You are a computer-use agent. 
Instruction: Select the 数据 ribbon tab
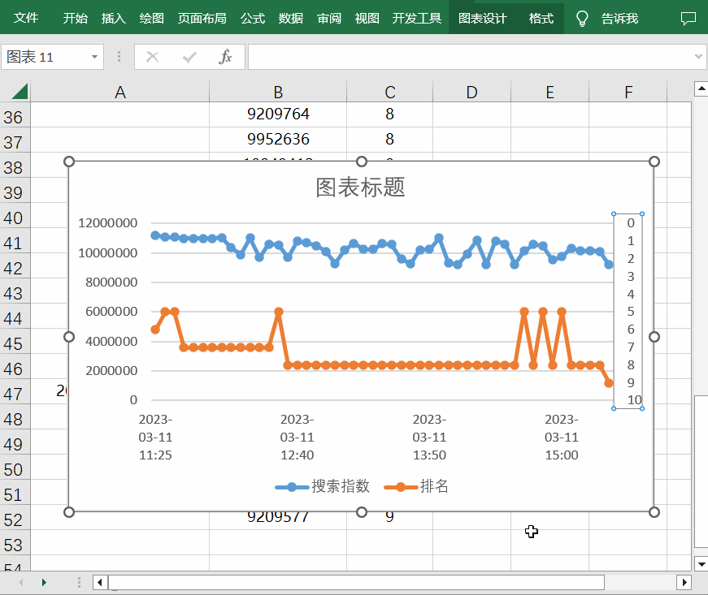tap(290, 18)
